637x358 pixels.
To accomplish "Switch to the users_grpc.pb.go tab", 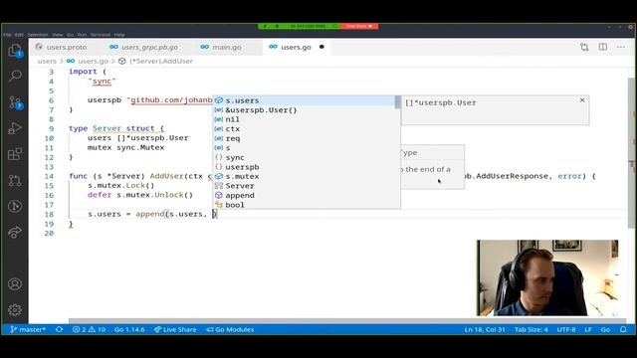I will (144, 47).
